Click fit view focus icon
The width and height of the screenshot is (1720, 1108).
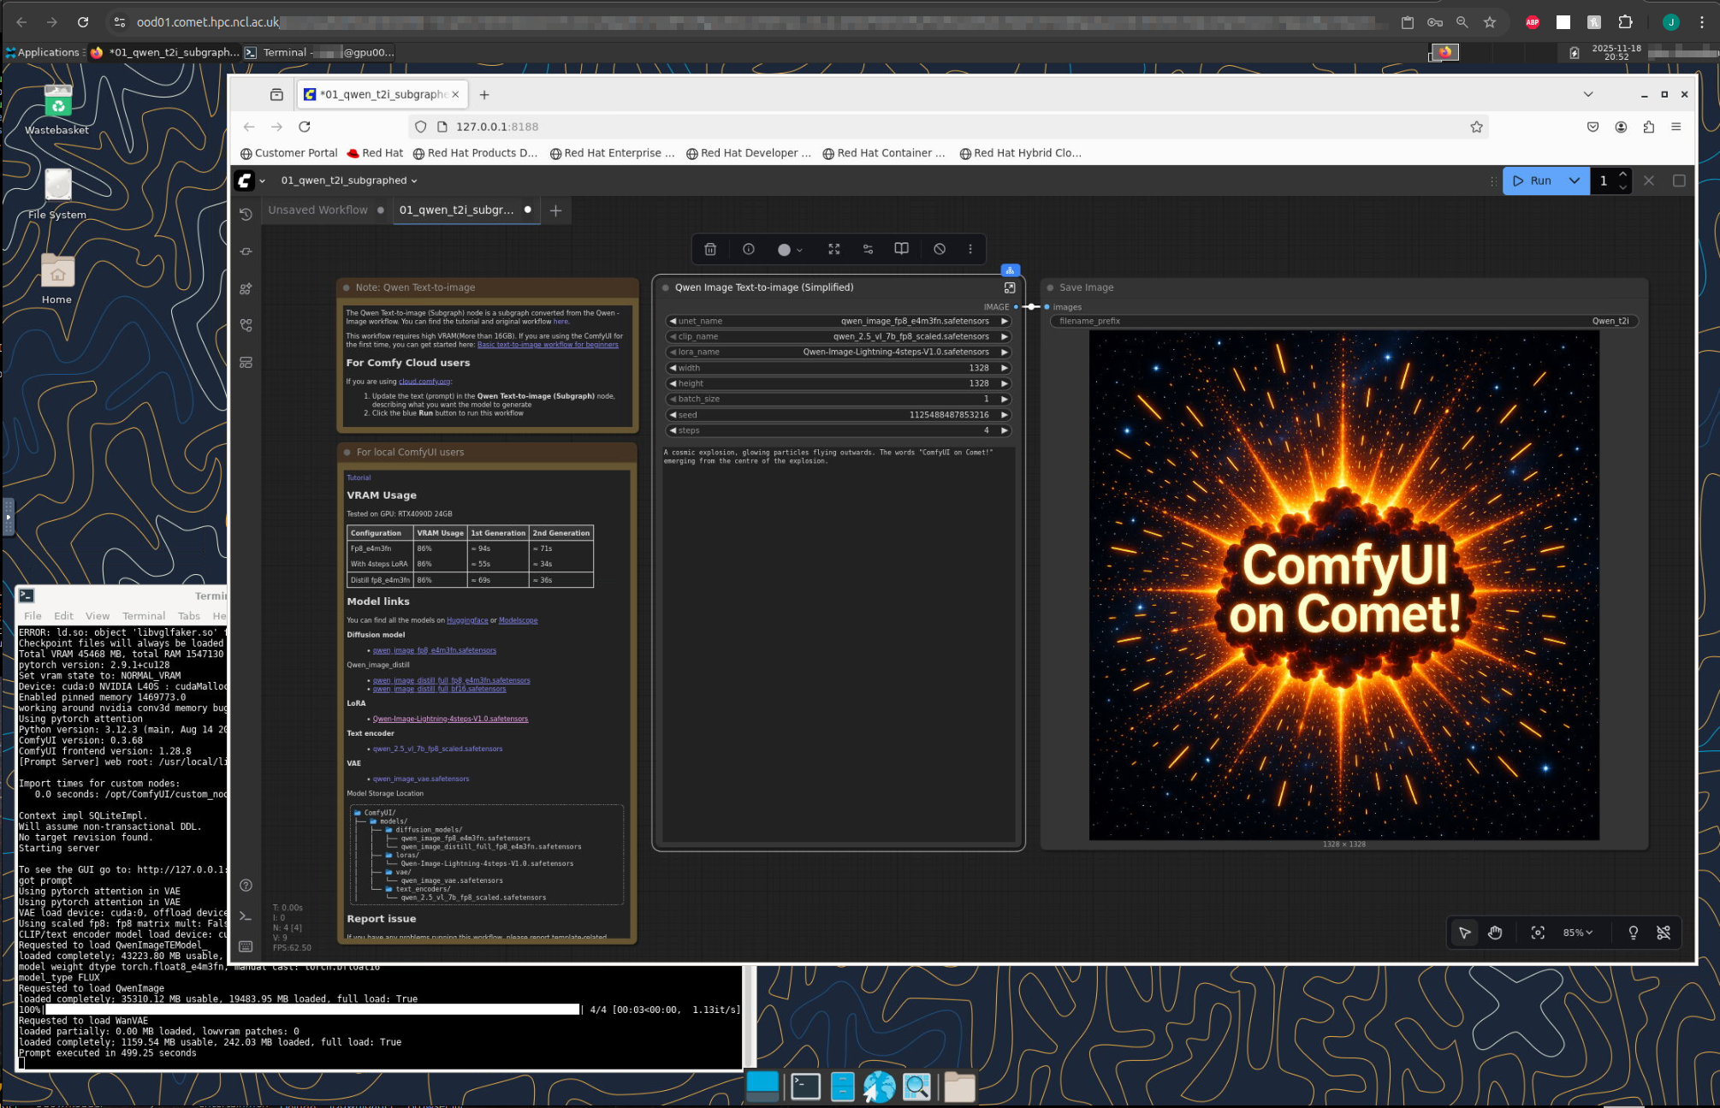tap(1537, 933)
